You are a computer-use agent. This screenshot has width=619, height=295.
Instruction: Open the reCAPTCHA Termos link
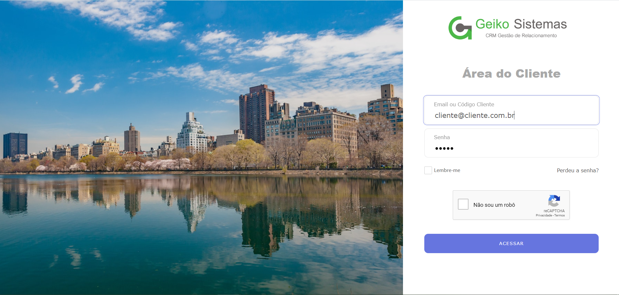click(x=560, y=215)
